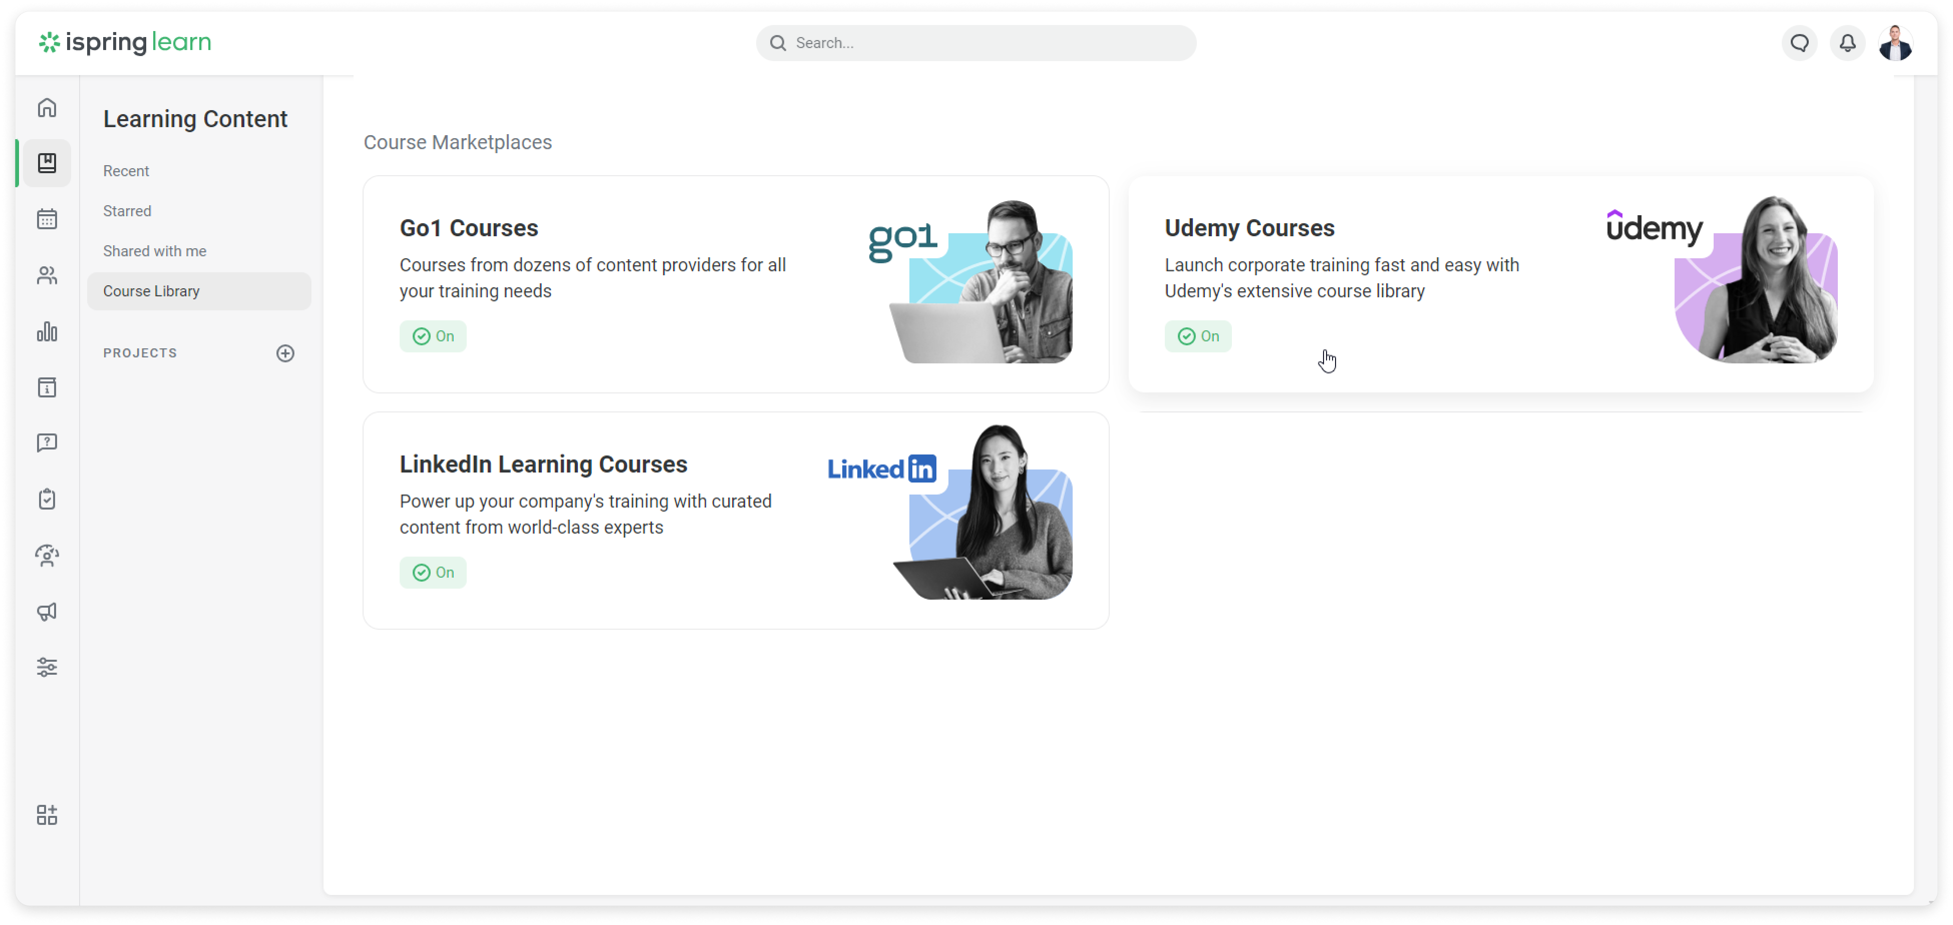
Task: Click the Add Project plus button
Action: click(x=284, y=353)
